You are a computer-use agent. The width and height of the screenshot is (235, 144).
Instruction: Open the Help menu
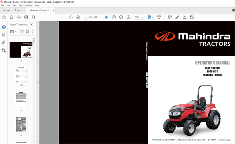37,5
